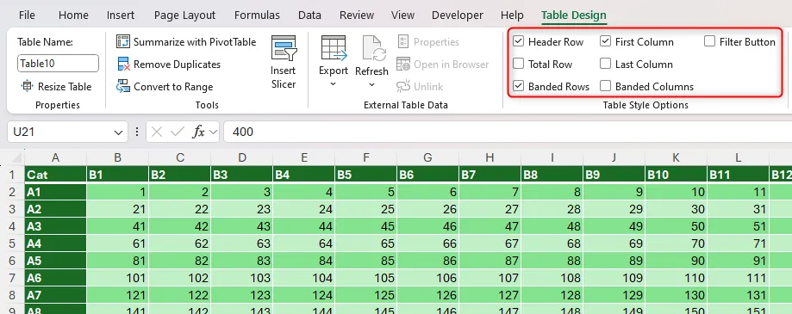Click the Resize Table button label
Viewport: 792px width, 314px height.
click(65, 87)
